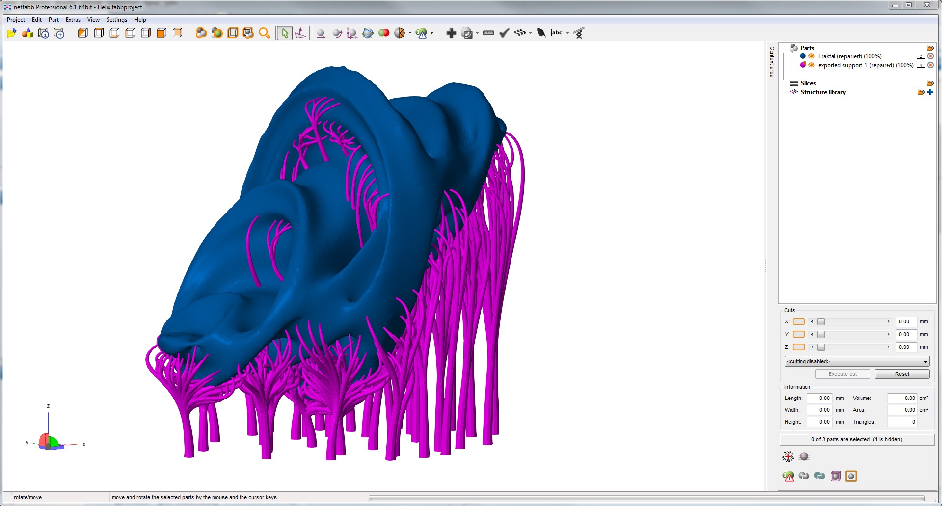
Task: Click the orange framed sphere icon
Action: [851, 476]
